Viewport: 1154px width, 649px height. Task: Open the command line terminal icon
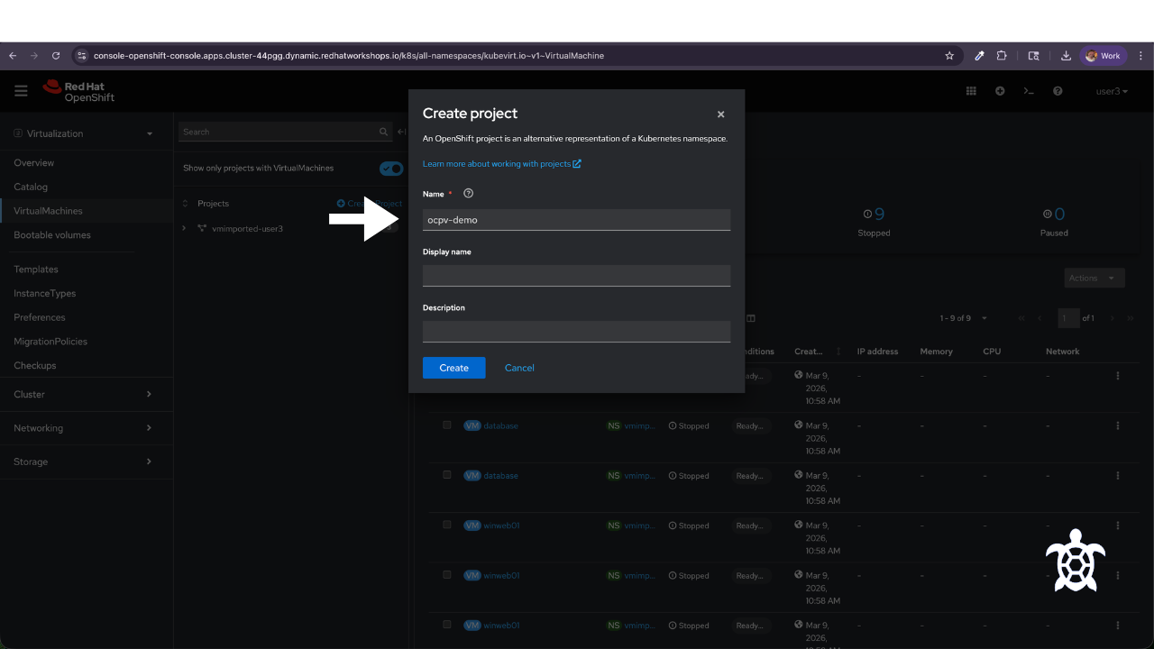[x=1029, y=91]
